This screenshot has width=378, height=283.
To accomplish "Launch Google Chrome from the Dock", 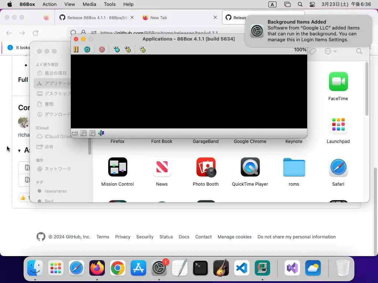I will click(118, 268).
